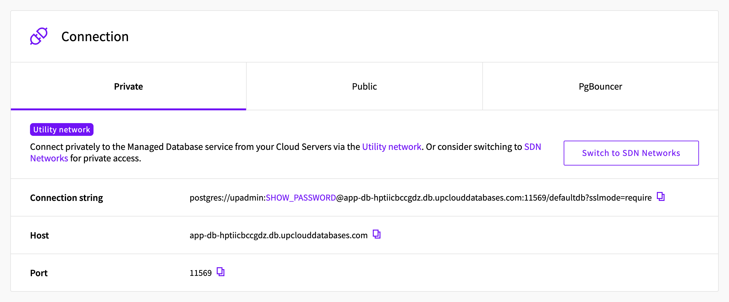Click Switch to SDN Networks button

631,153
